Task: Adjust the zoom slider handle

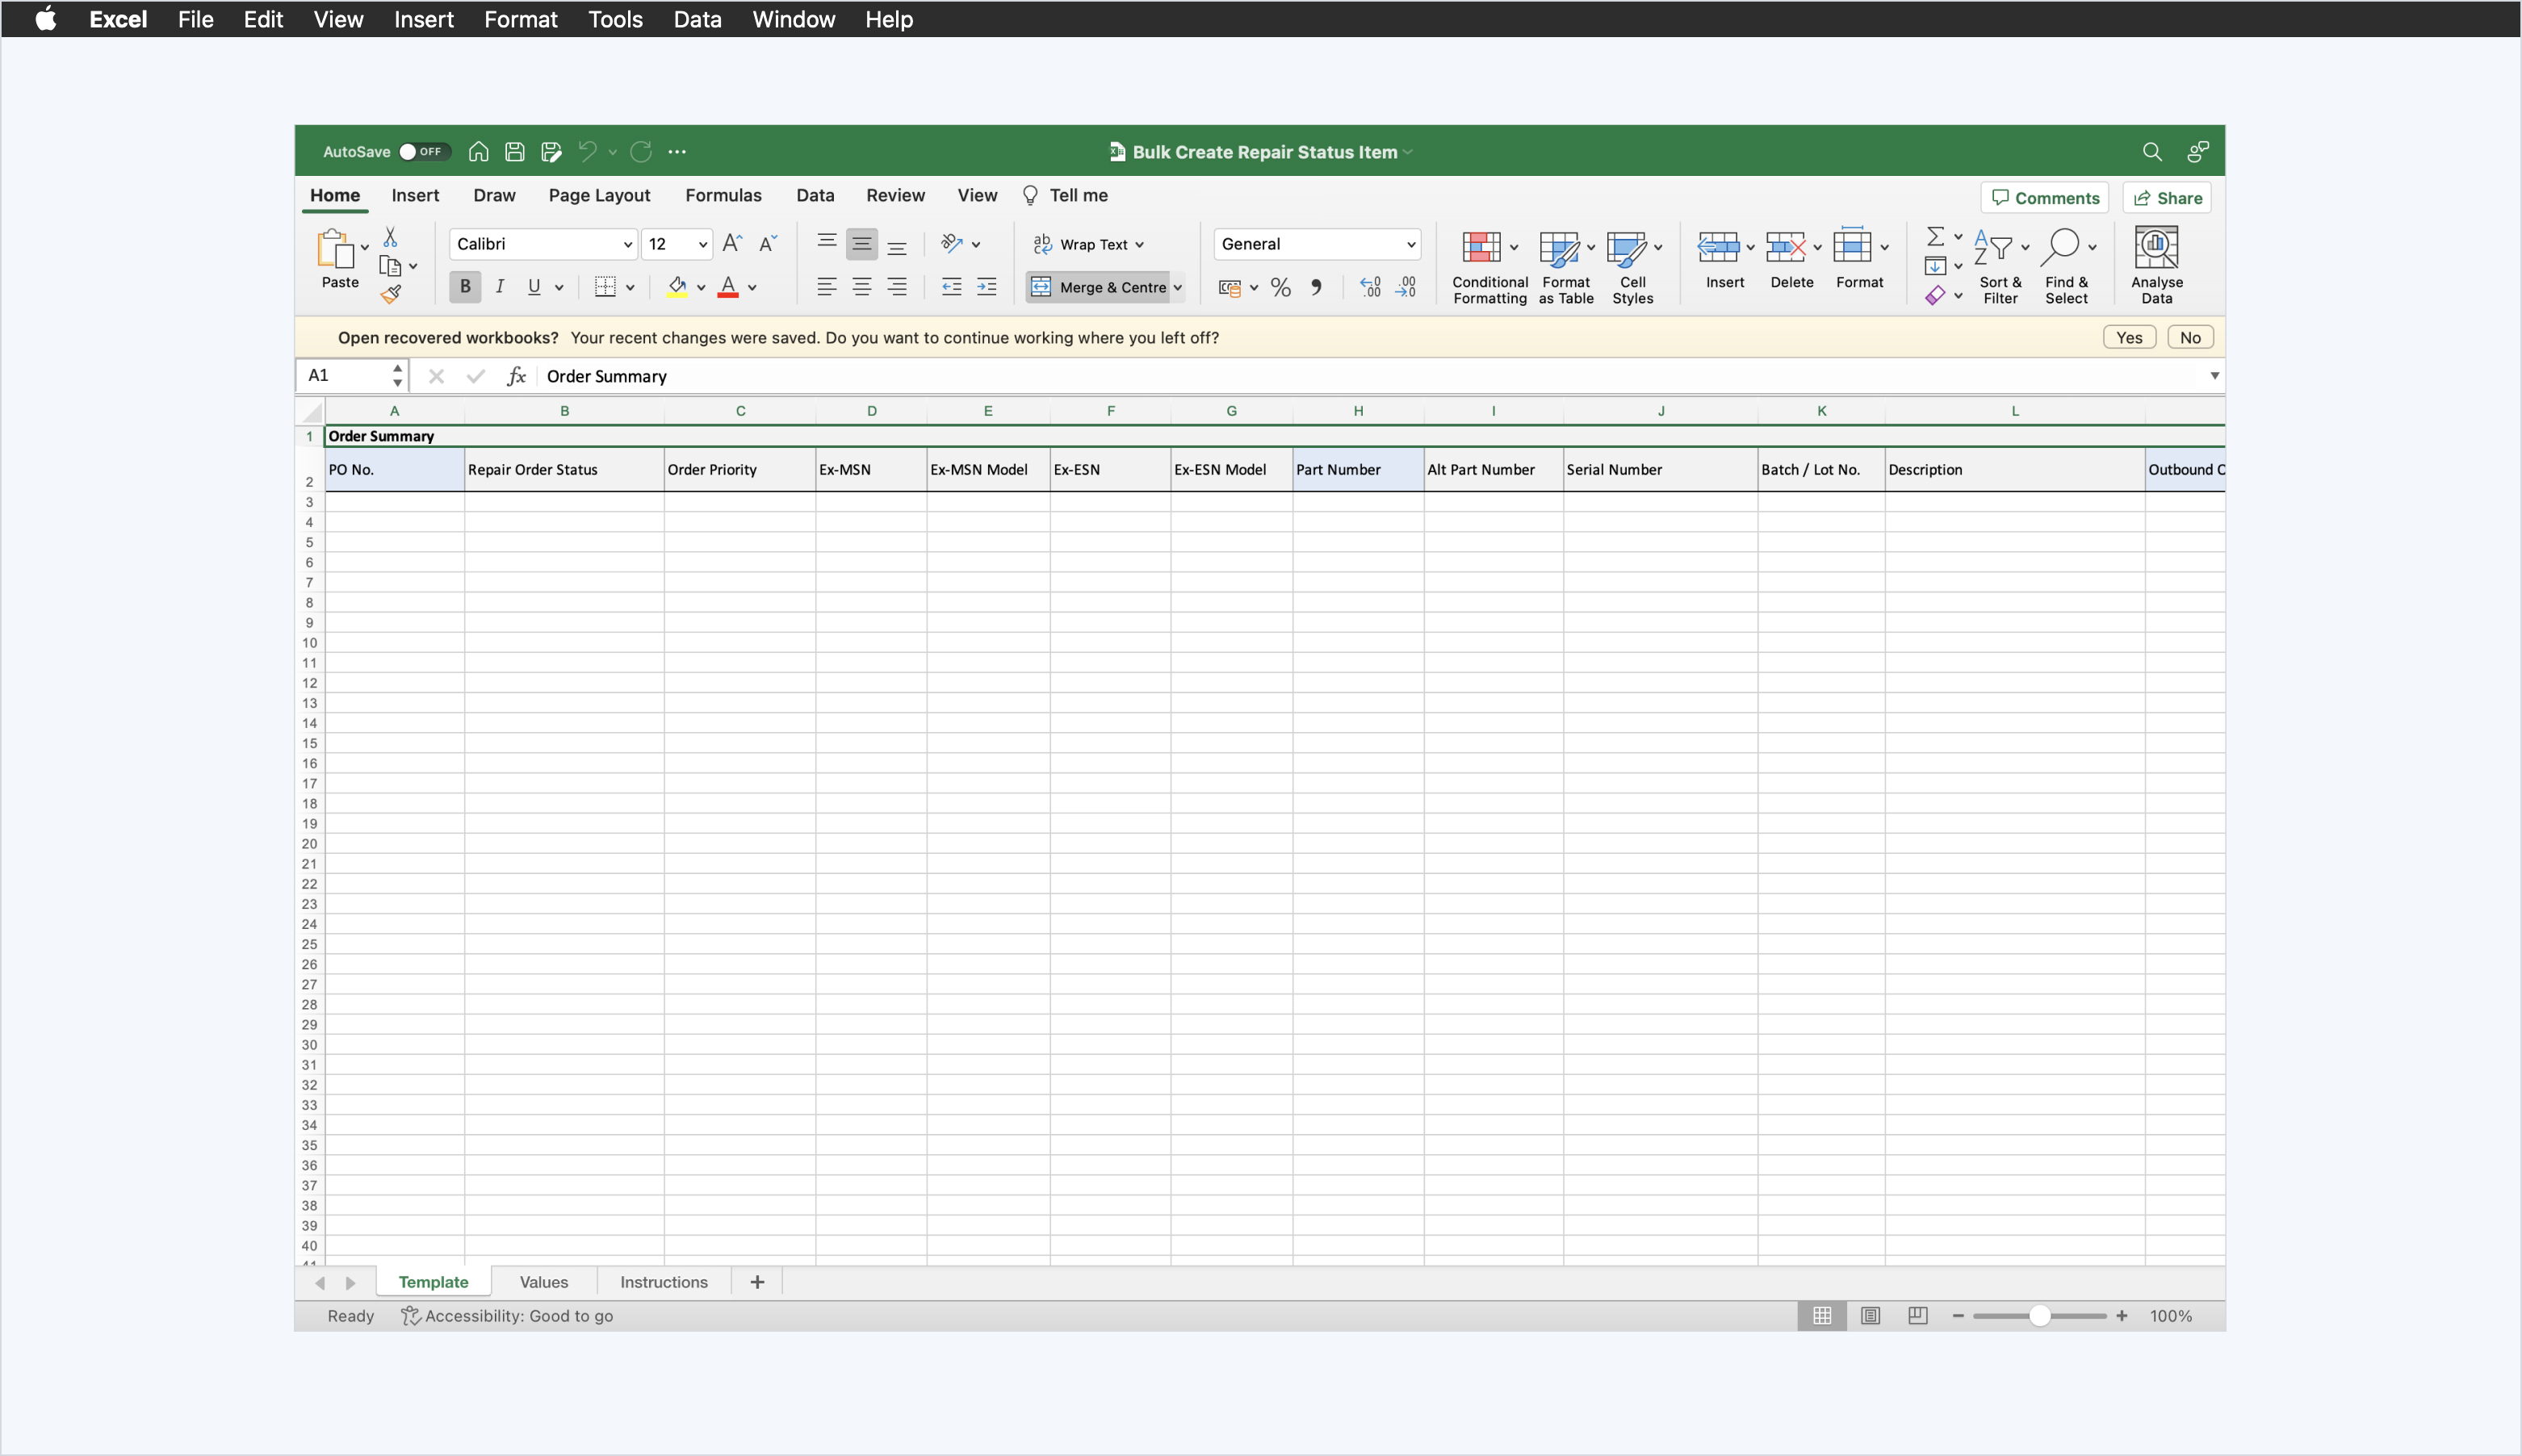Action: (x=2039, y=1316)
